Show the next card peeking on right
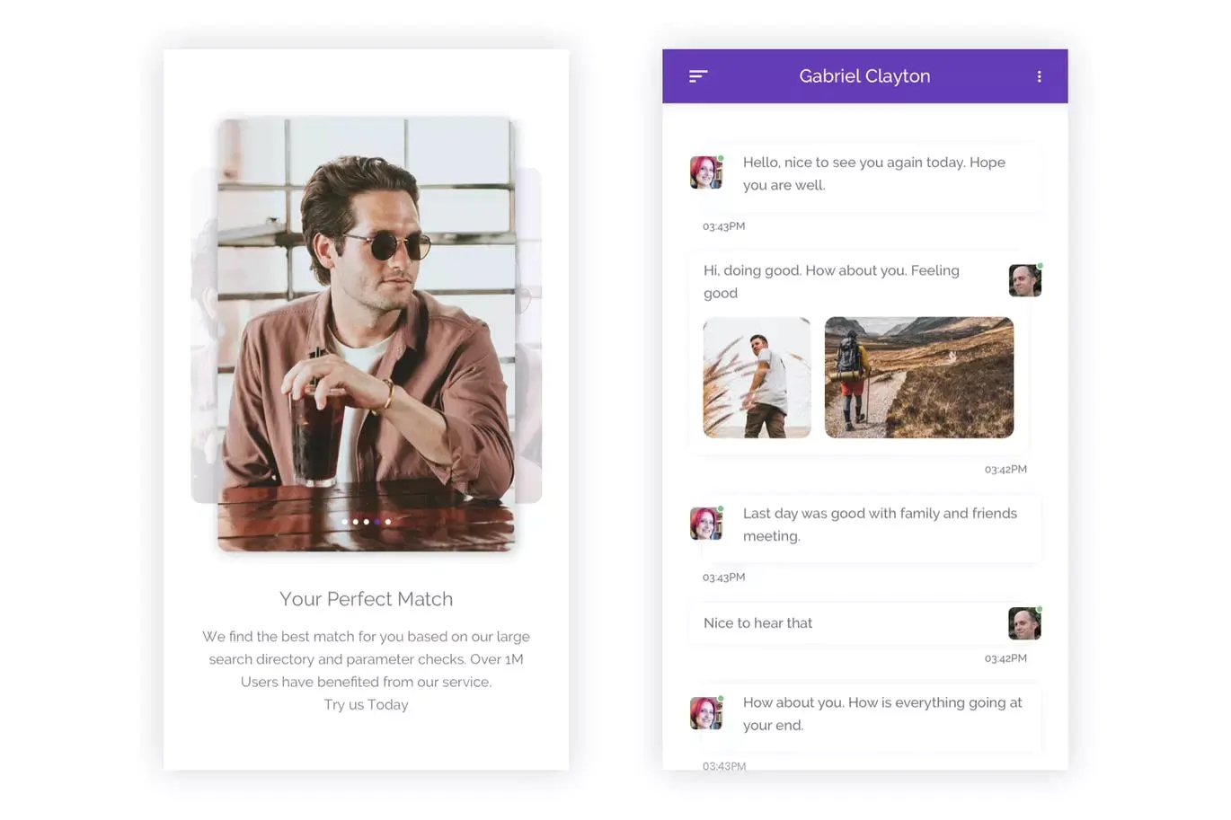This screenshot has width=1231, height=820. click(529, 335)
